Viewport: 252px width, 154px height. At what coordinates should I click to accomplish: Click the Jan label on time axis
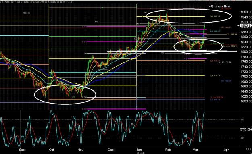pyautogui.click(x=139, y=150)
